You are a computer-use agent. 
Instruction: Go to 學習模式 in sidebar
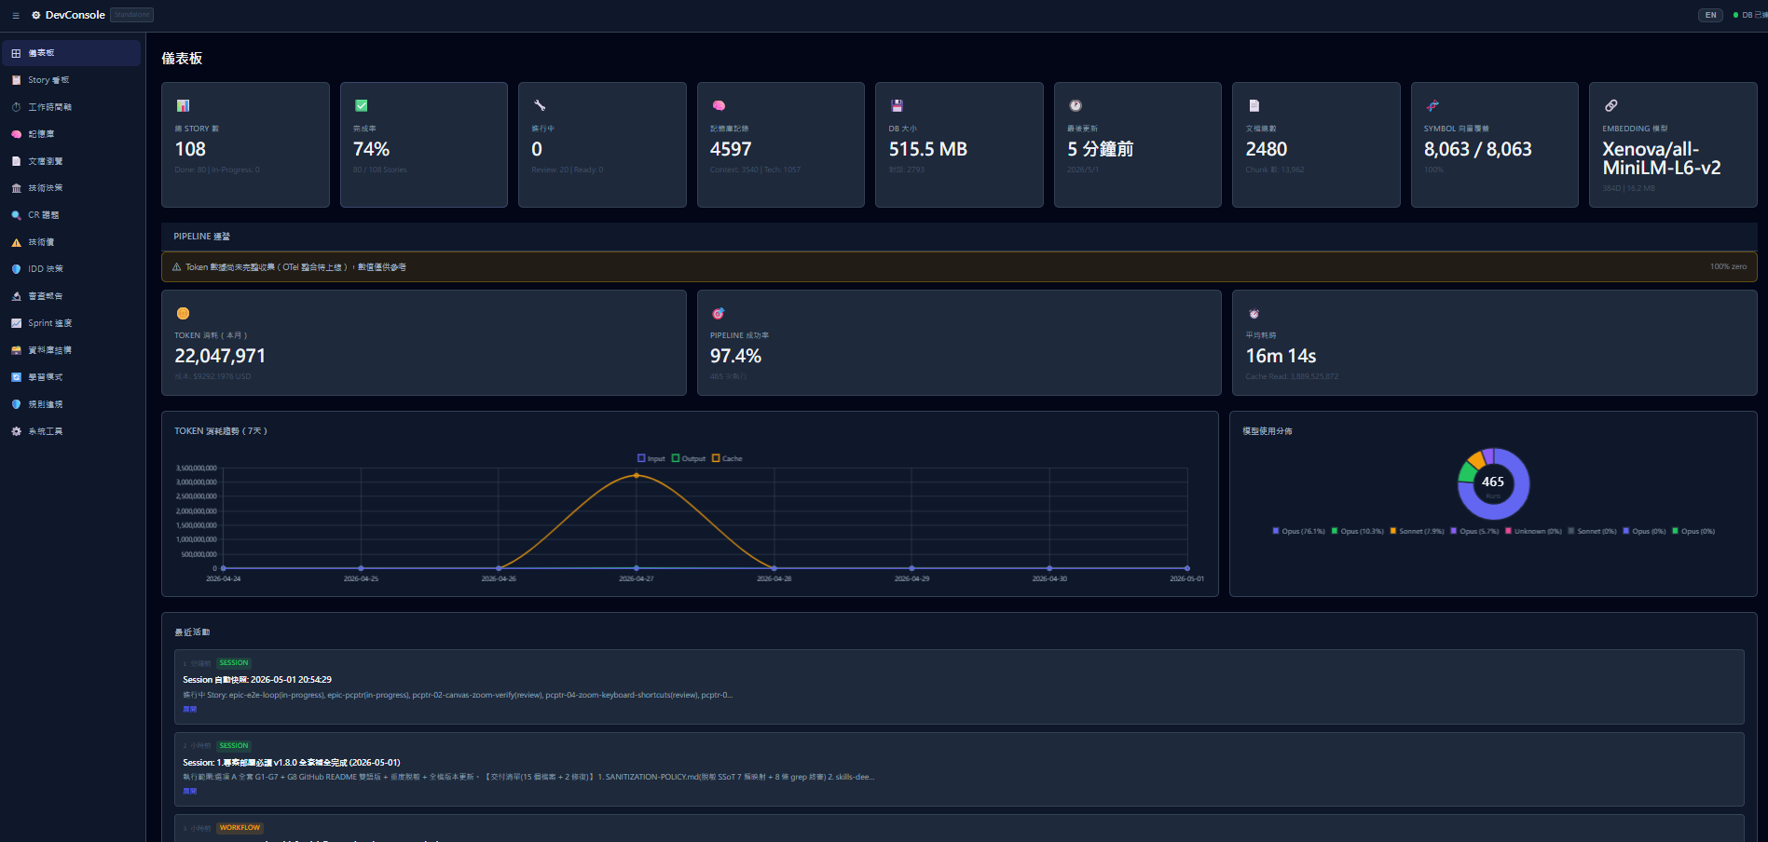pos(72,377)
